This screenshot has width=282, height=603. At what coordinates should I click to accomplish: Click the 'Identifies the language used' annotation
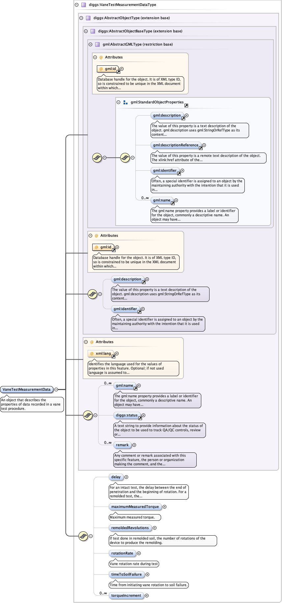[x=133, y=369]
